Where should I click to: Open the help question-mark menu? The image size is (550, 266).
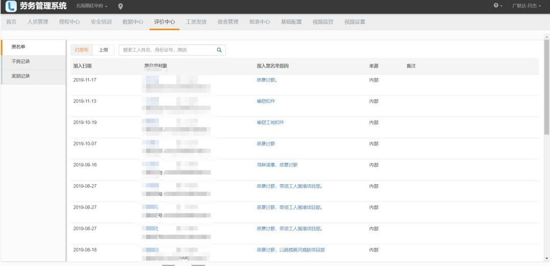(x=498, y=6)
